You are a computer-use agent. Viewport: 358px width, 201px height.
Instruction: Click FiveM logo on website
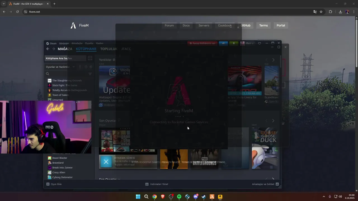(x=79, y=25)
